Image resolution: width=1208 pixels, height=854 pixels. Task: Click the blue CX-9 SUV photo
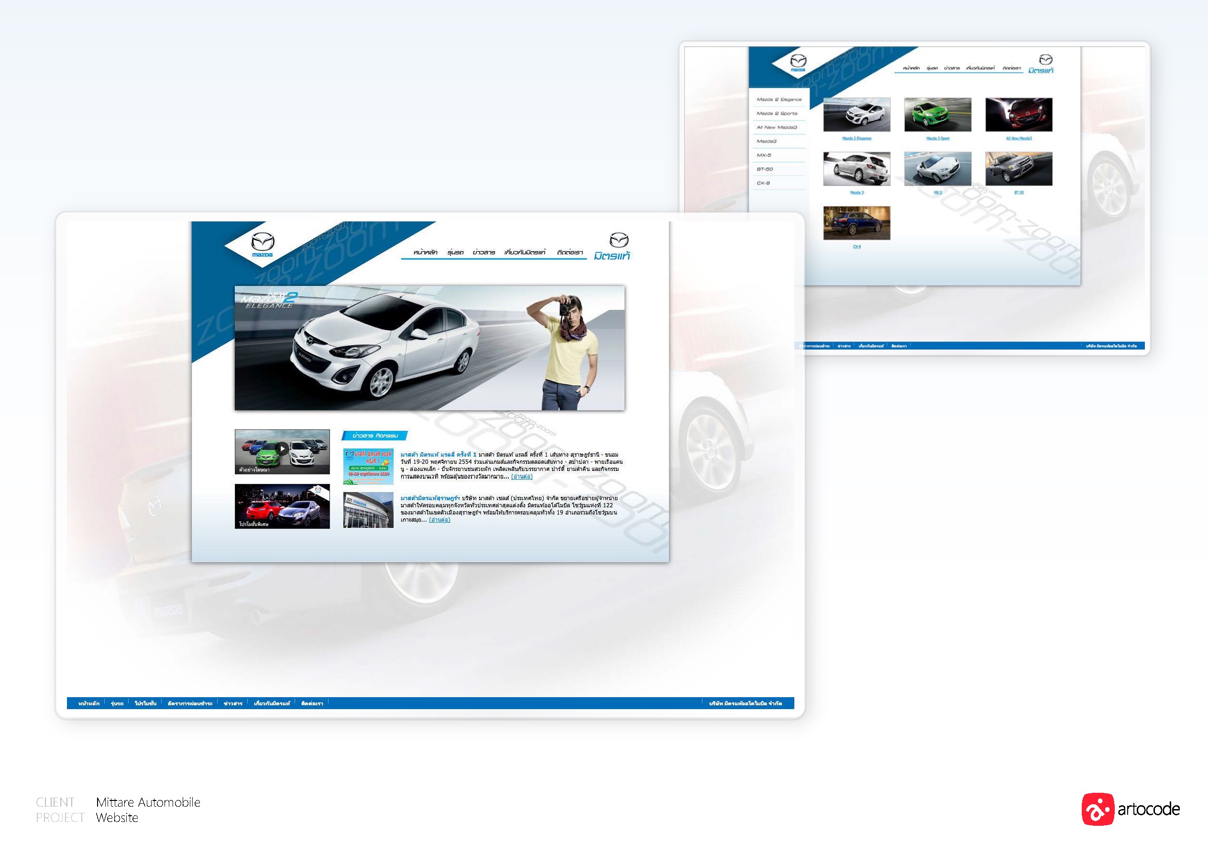(857, 223)
